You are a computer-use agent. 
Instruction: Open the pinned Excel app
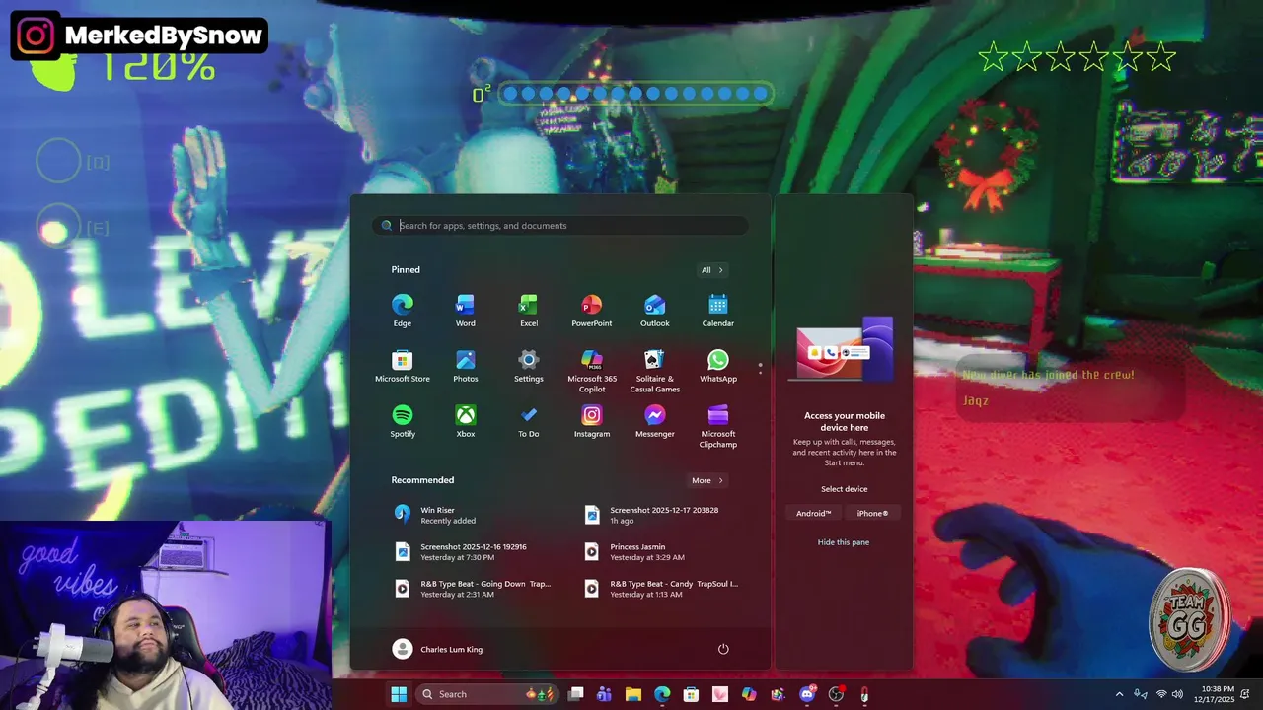pyautogui.click(x=529, y=310)
